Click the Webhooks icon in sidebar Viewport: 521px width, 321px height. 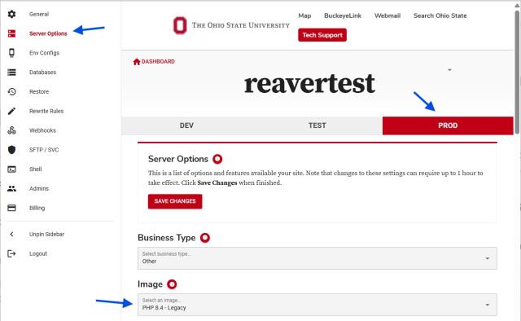[x=11, y=130]
